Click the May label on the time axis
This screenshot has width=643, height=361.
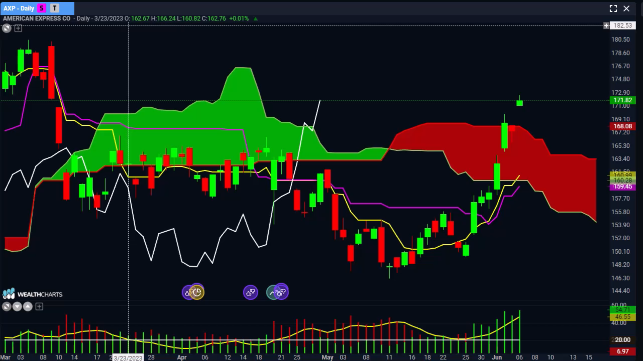pyautogui.click(x=327, y=357)
